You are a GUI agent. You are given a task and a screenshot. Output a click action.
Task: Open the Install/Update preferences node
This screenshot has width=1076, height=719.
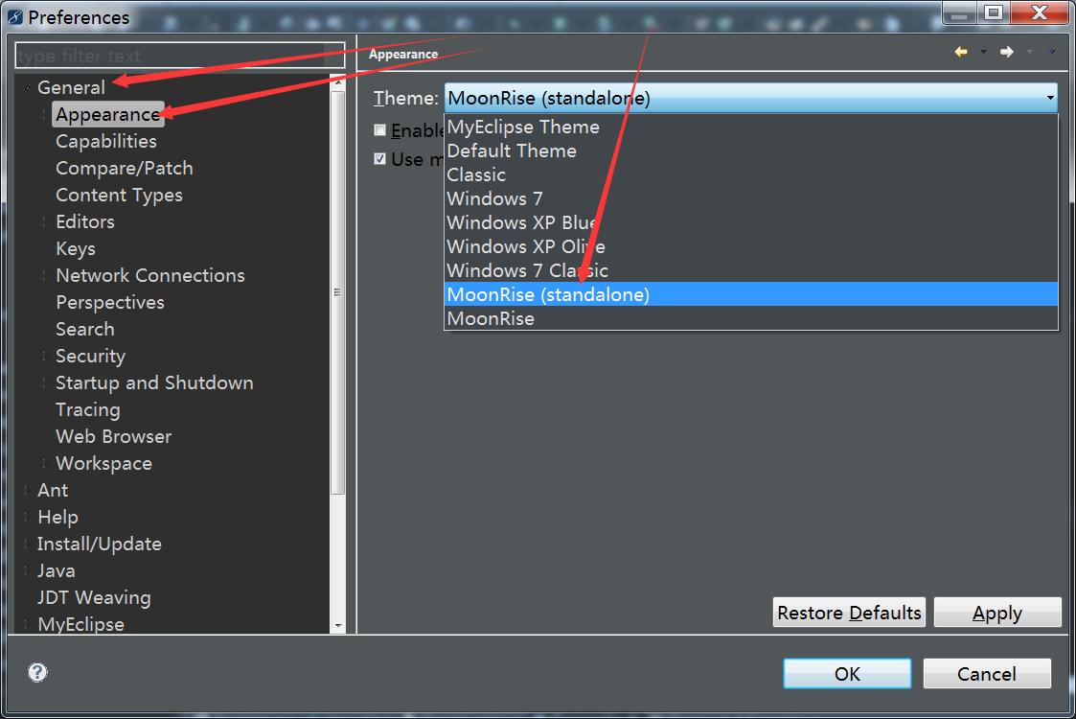coord(100,544)
